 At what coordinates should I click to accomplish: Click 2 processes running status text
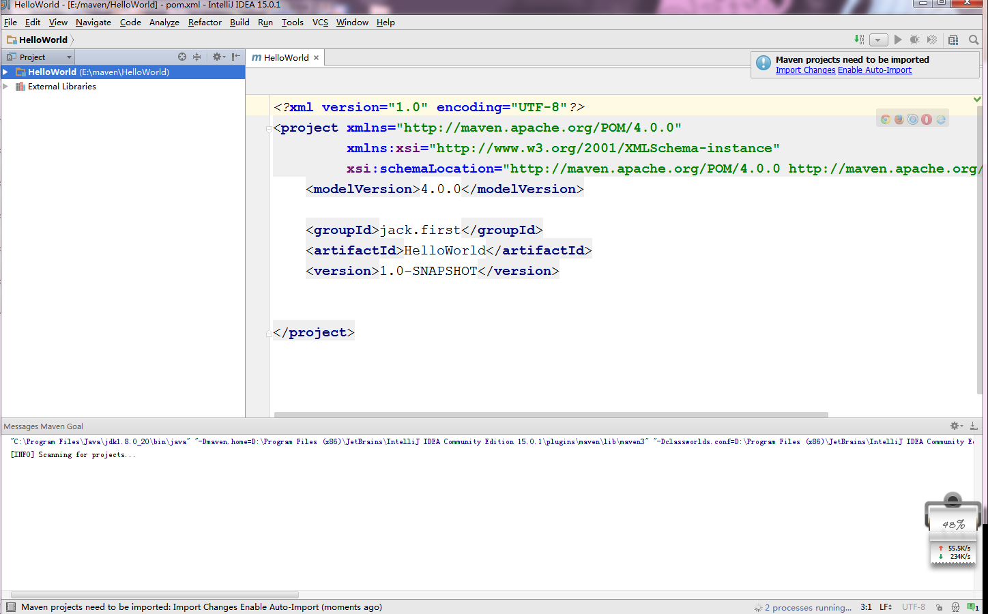tap(808, 607)
